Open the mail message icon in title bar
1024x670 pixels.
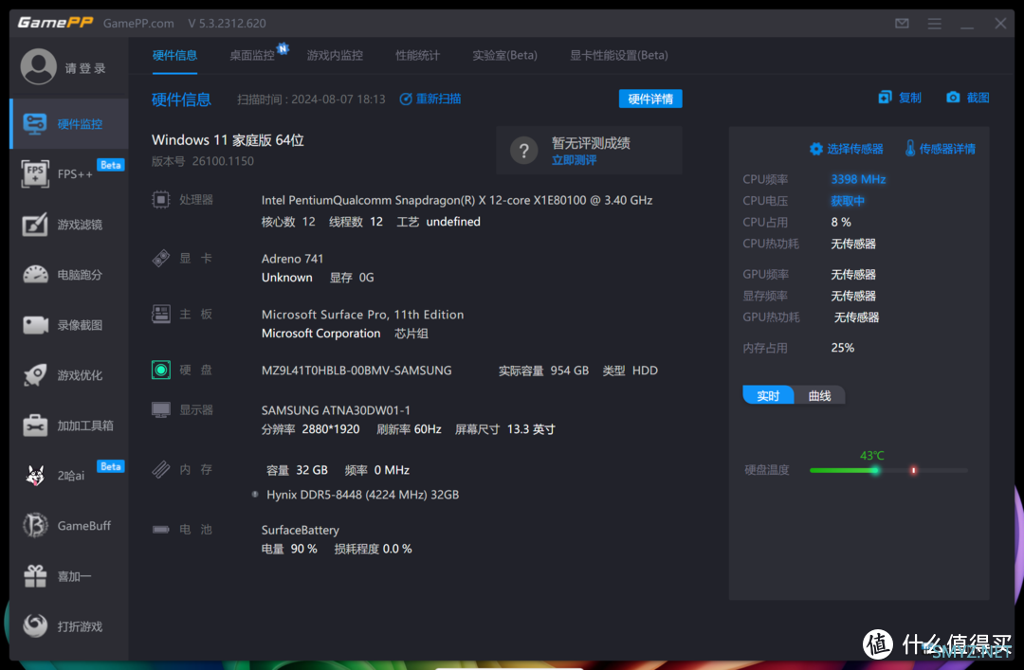pyautogui.click(x=902, y=24)
